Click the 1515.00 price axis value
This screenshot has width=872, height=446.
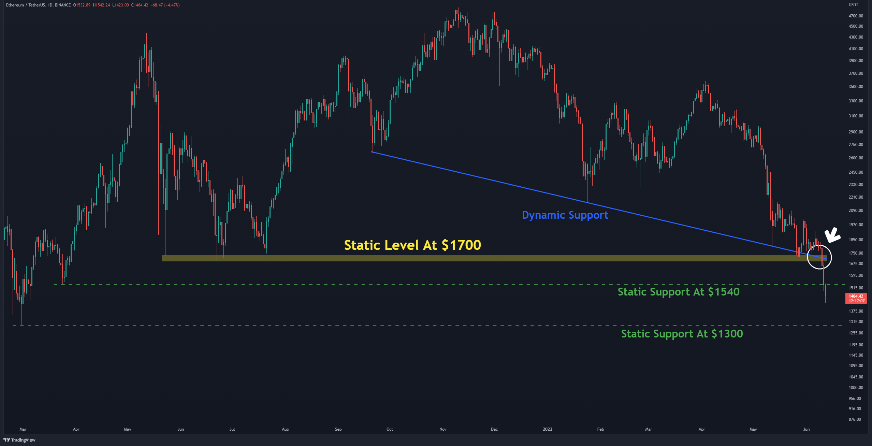[856, 288]
